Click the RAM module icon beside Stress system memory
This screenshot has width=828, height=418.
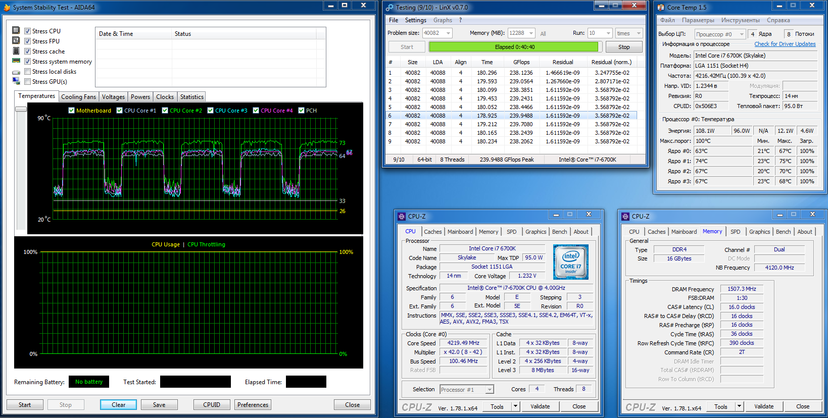click(16, 61)
